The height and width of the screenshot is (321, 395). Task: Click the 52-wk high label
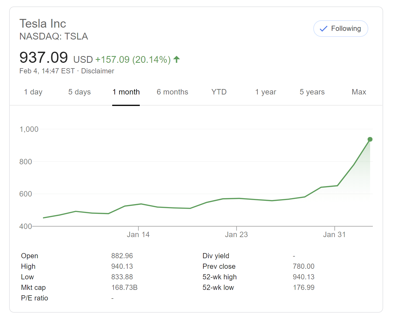(220, 277)
